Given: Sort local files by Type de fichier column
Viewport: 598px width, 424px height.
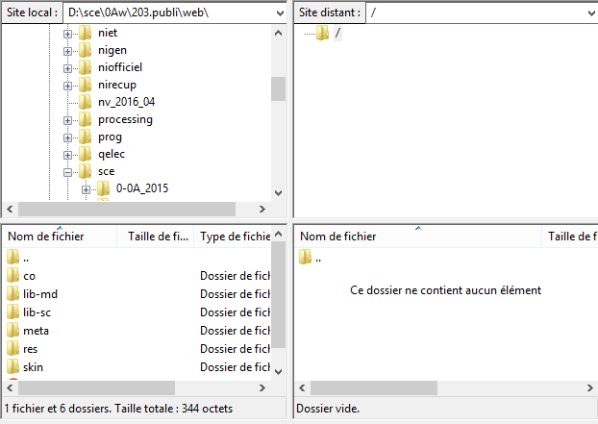Looking at the screenshot, I should pos(234,236).
